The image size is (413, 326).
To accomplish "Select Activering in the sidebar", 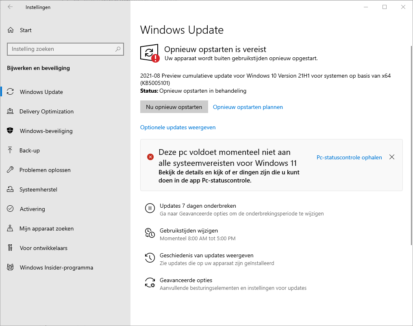I will (x=32, y=209).
